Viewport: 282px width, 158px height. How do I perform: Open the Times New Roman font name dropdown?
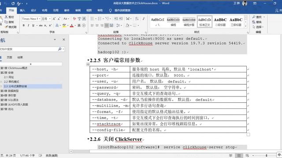click(x=40, y=19)
